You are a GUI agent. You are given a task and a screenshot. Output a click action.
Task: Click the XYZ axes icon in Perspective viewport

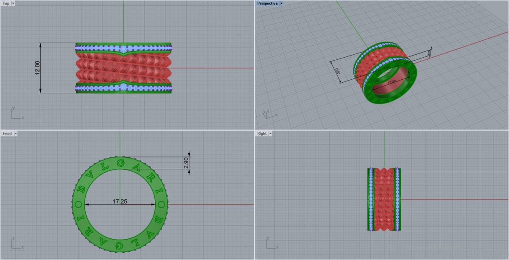268,113
